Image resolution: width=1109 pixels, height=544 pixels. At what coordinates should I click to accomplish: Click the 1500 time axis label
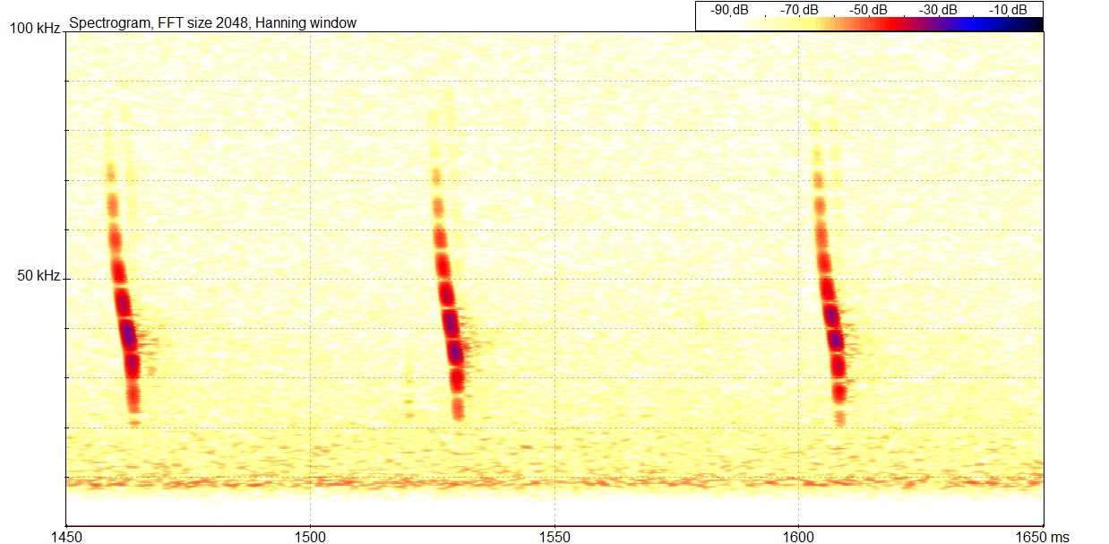(310, 536)
